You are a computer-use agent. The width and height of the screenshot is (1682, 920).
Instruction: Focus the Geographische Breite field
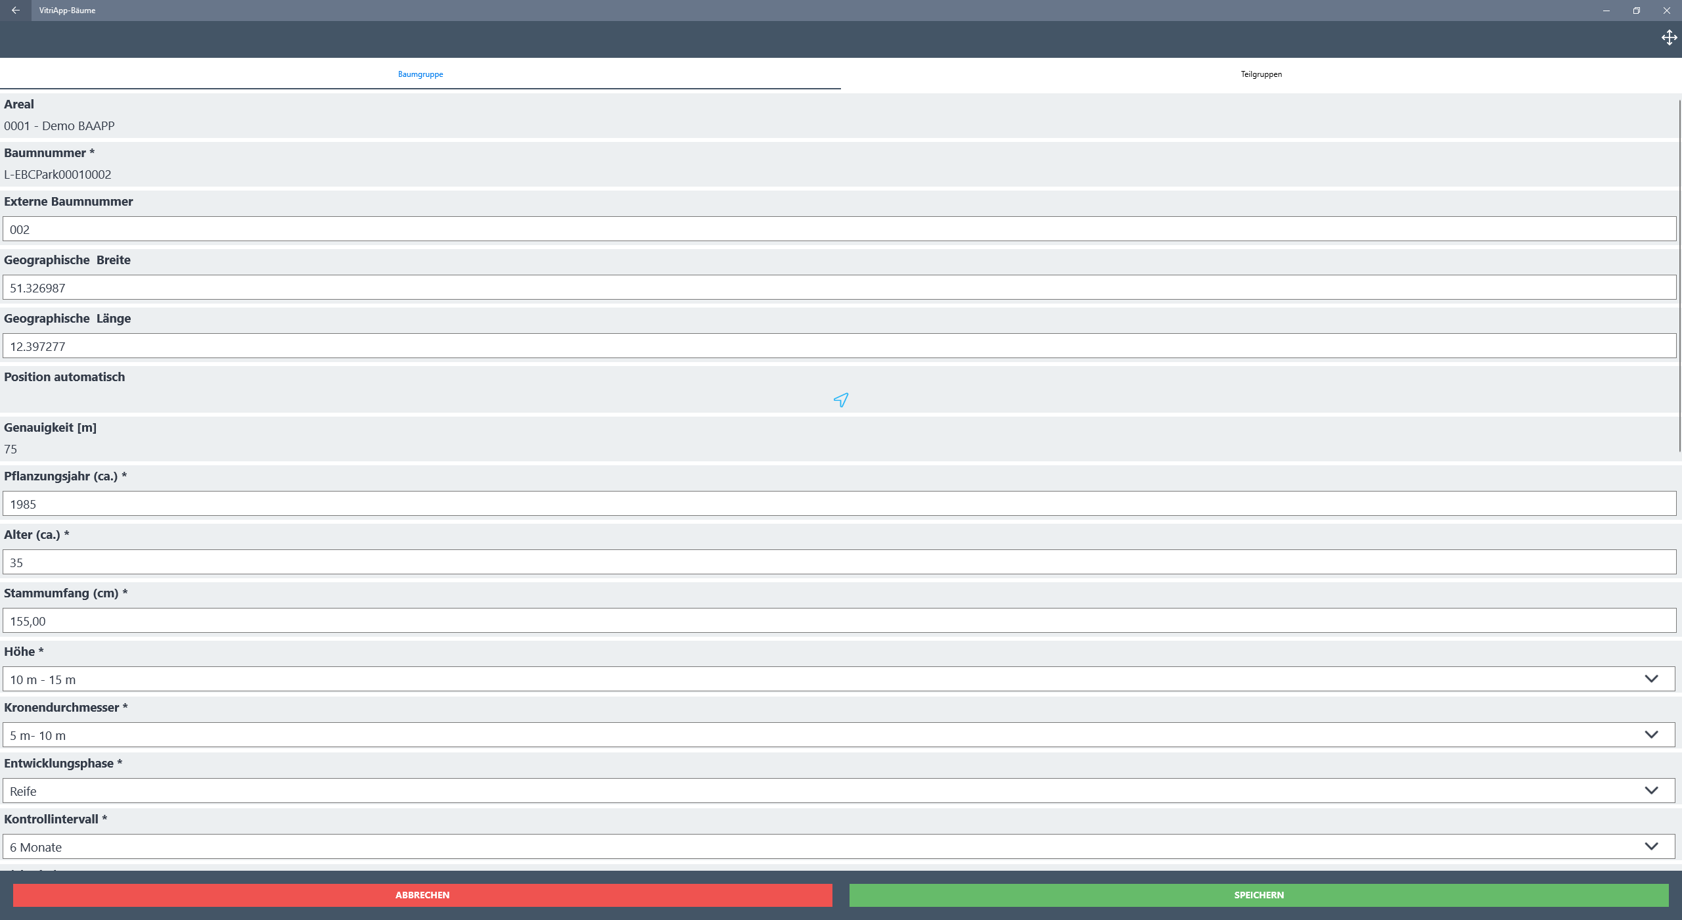coord(839,288)
